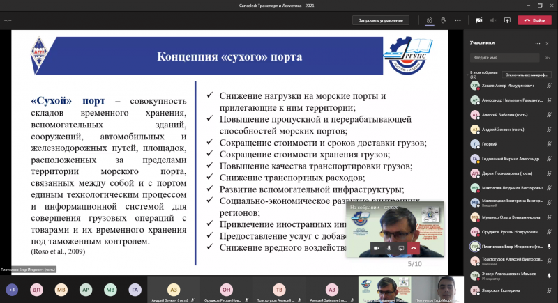The height and width of the screenshot is (303, 558).
Task: Click the Плотников Егор Игоревич video thumbnail
Action: point(430,288)
